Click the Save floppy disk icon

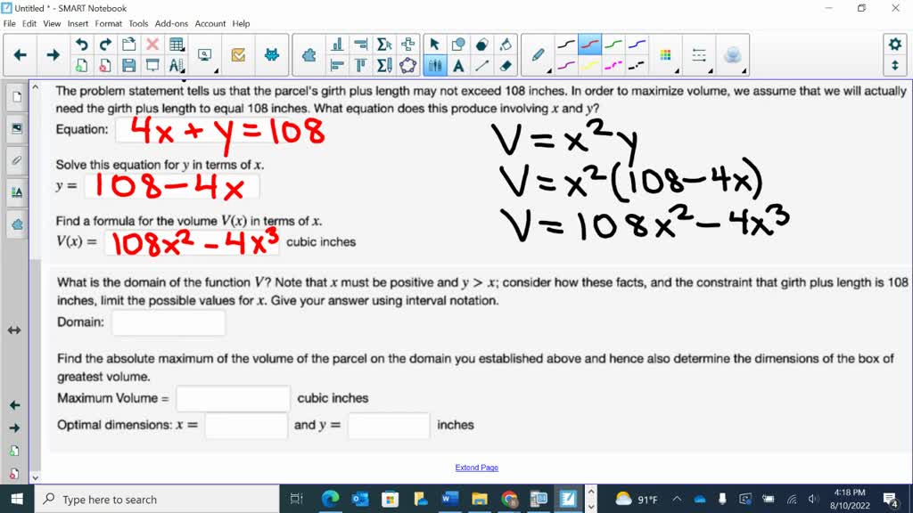pyautogui.click(x=128, y=65)
